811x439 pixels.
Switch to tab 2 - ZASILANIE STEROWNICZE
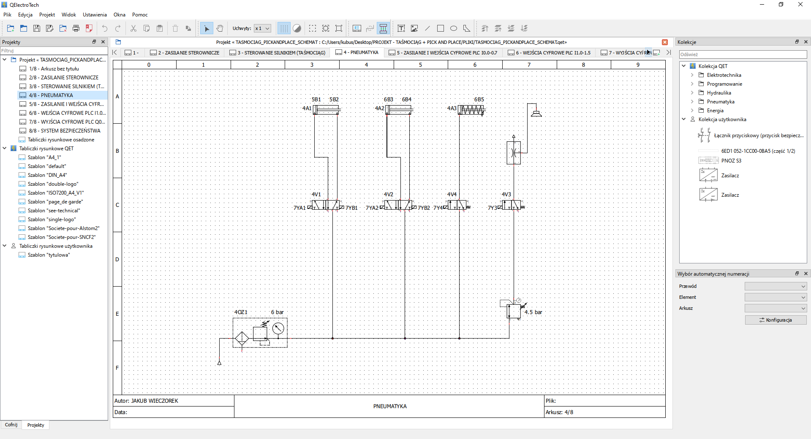185,53
